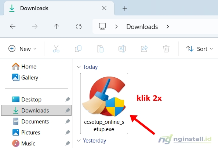Click the Today group header text

click(90, 67)
